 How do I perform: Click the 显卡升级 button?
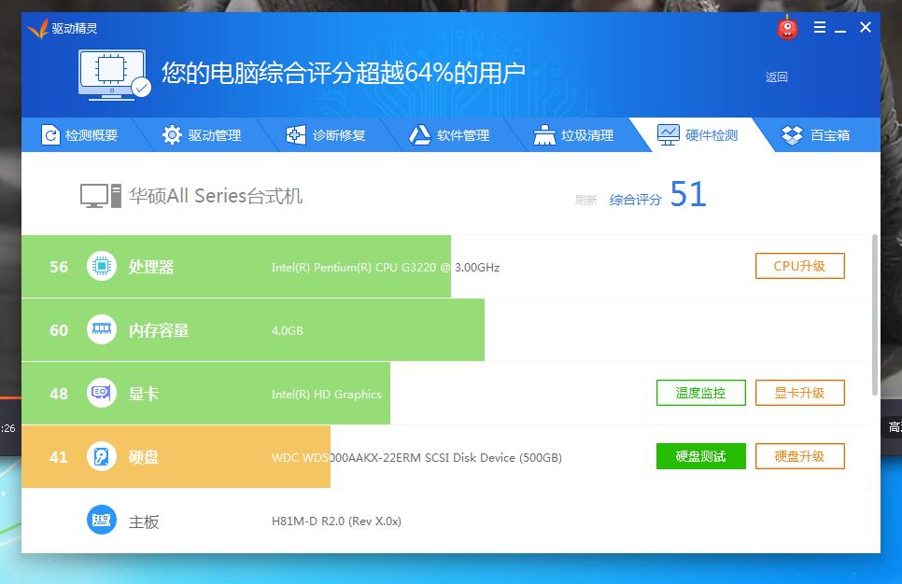799,393
